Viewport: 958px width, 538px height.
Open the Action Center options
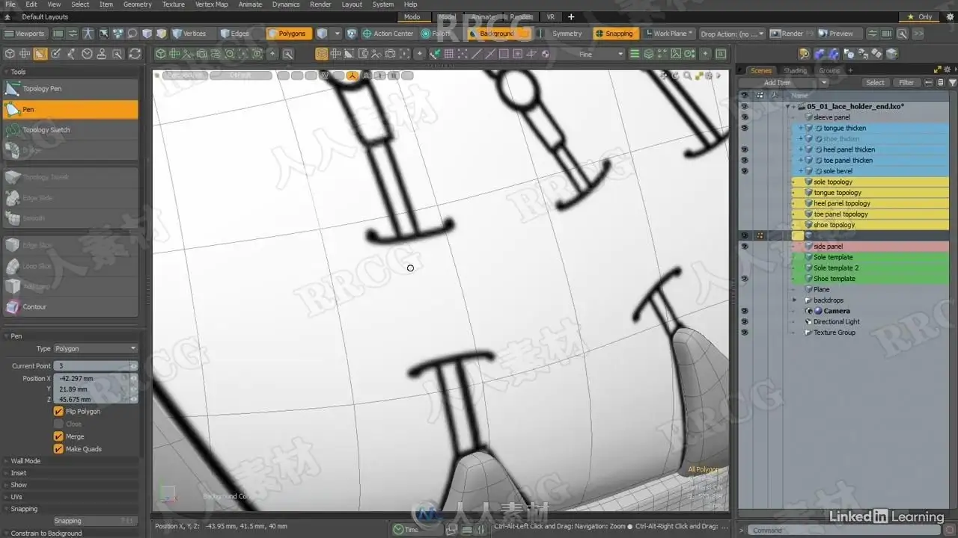[388, 34]
